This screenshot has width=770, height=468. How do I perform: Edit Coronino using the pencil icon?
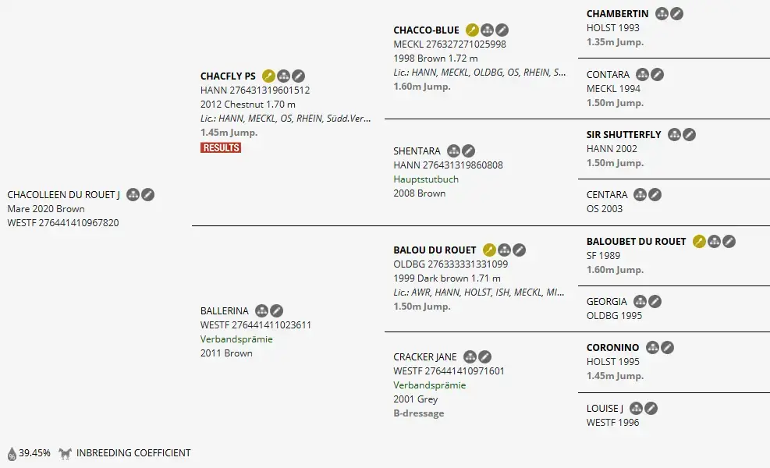pyautogui.click(x=667, y=348)
